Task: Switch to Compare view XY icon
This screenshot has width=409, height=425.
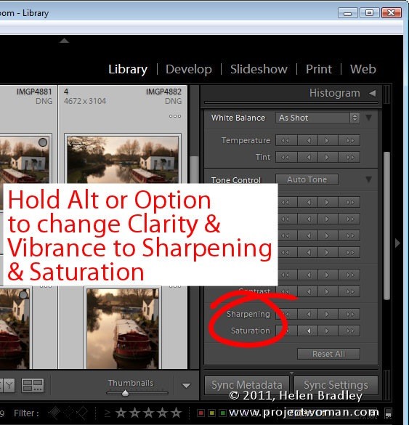Action: pyautogui.click(x=7, y=385)
